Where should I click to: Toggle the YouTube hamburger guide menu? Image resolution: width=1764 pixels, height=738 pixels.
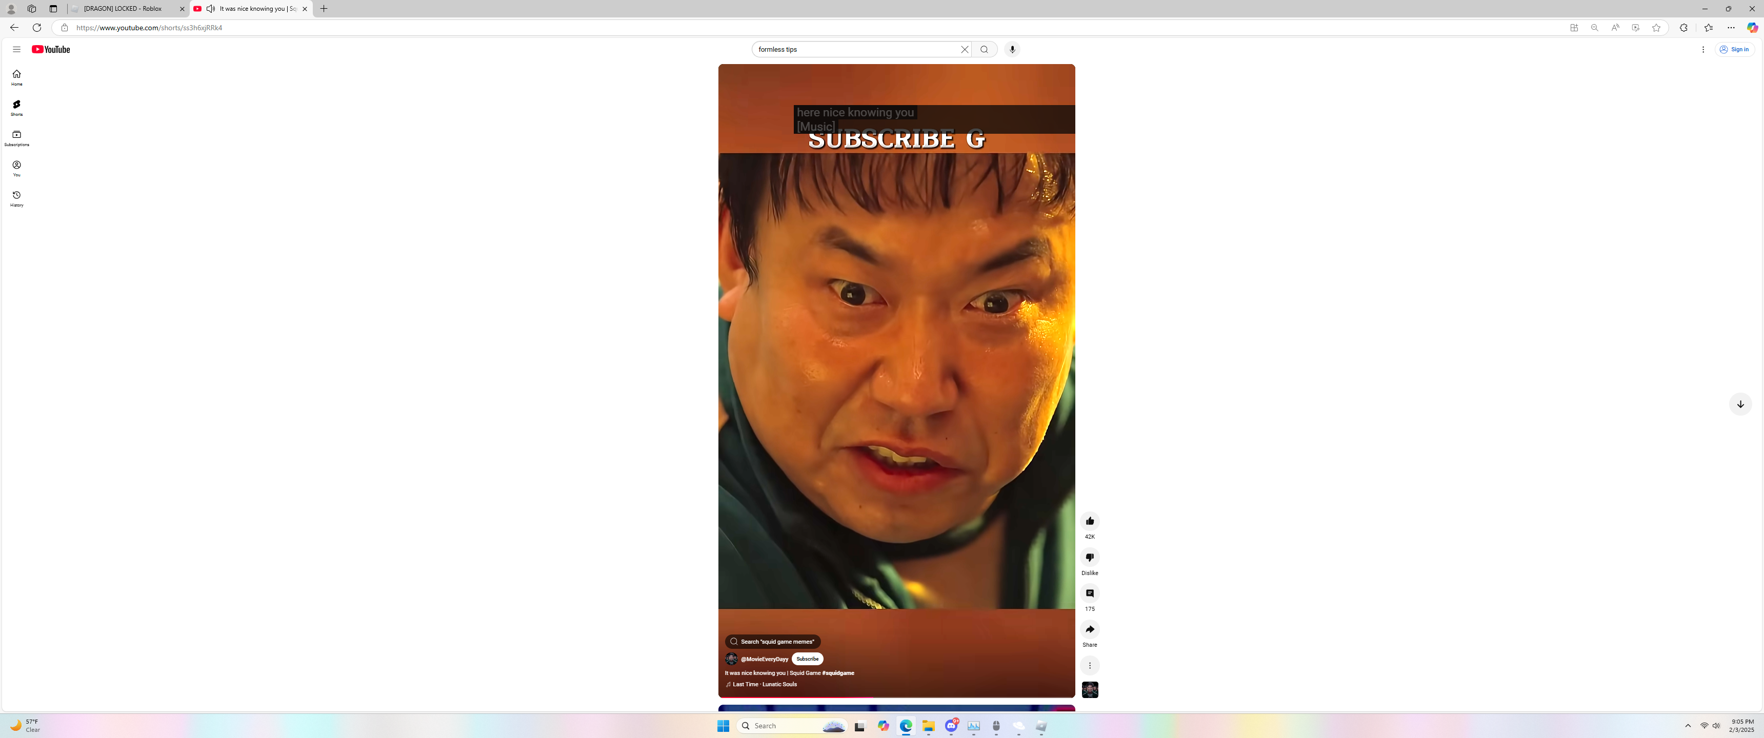16,49
